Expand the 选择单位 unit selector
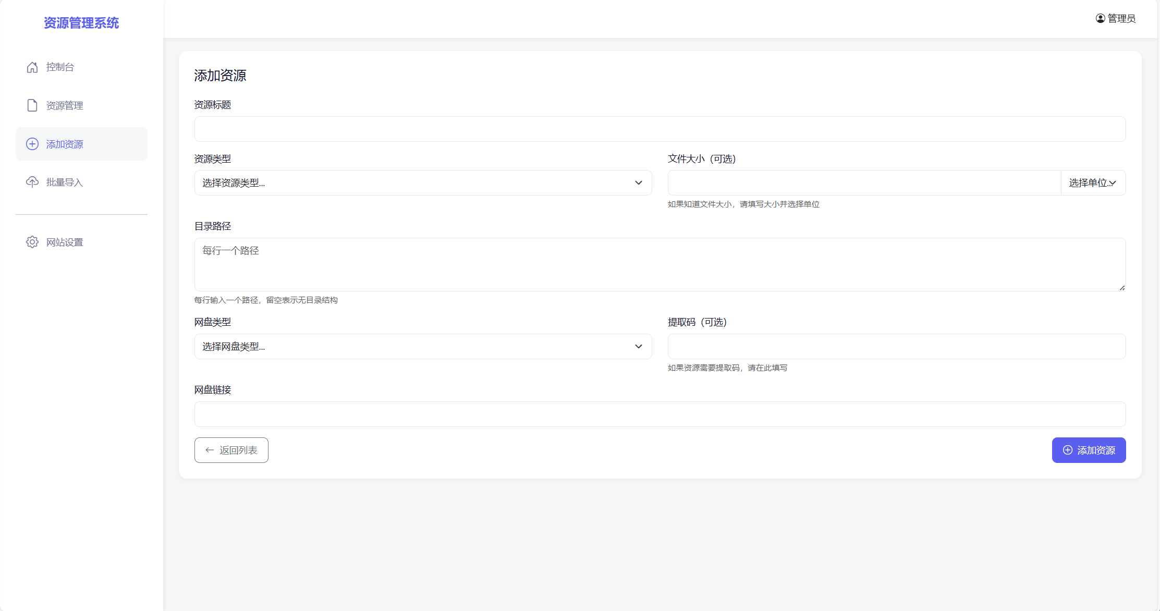1160x611 pixels. click(1093, 182)
